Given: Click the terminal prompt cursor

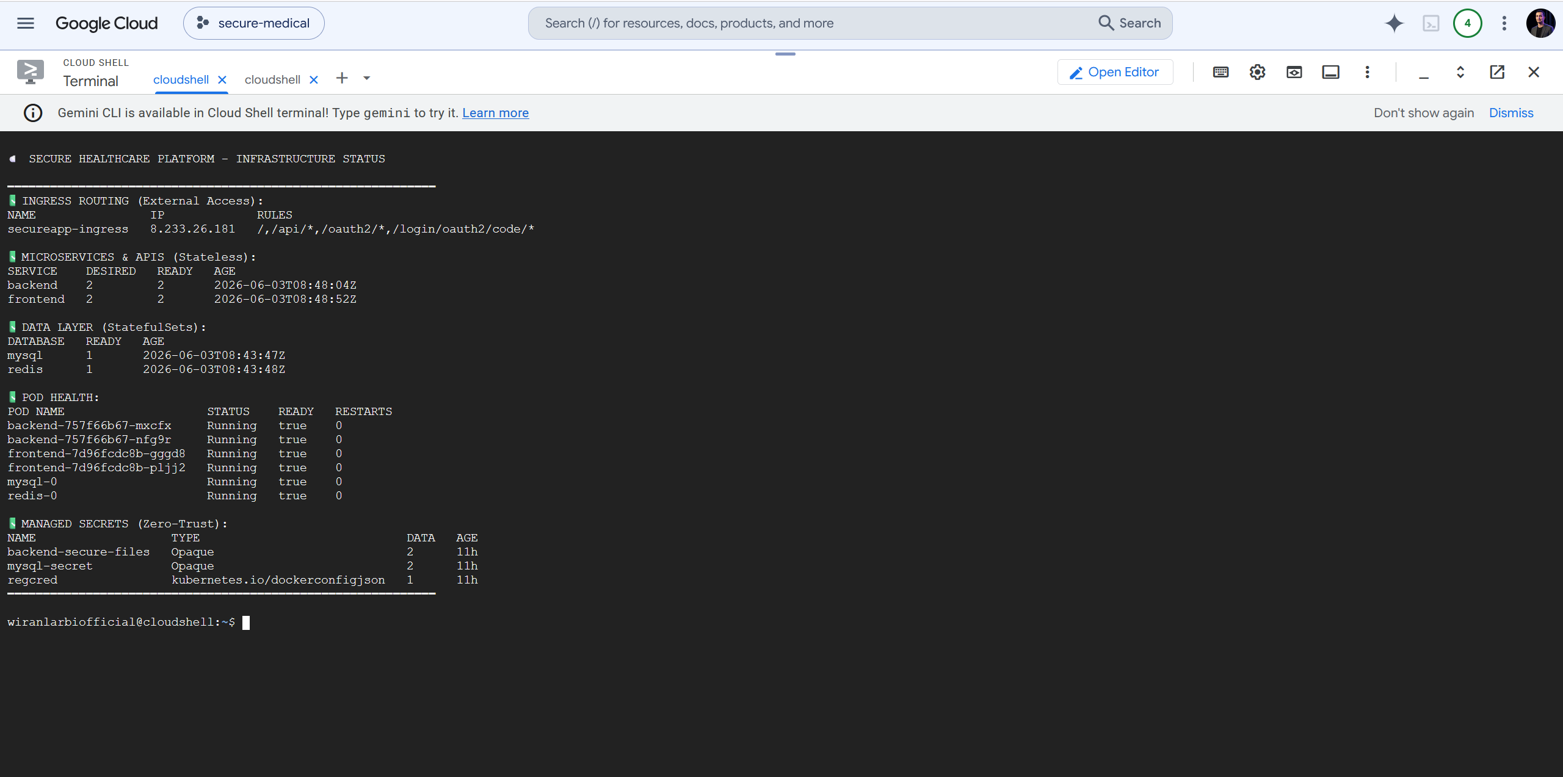Looking at the screenshot, I should tap(246, 623).
